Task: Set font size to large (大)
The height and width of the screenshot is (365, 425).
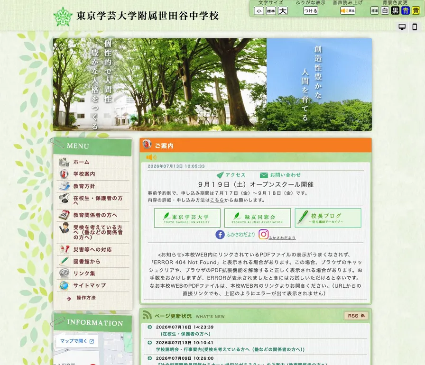Action: (283, 11)
